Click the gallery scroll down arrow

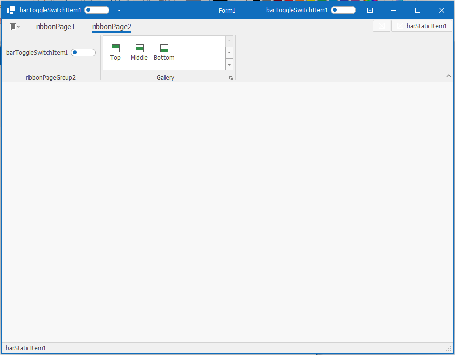(x=229, y=53)
